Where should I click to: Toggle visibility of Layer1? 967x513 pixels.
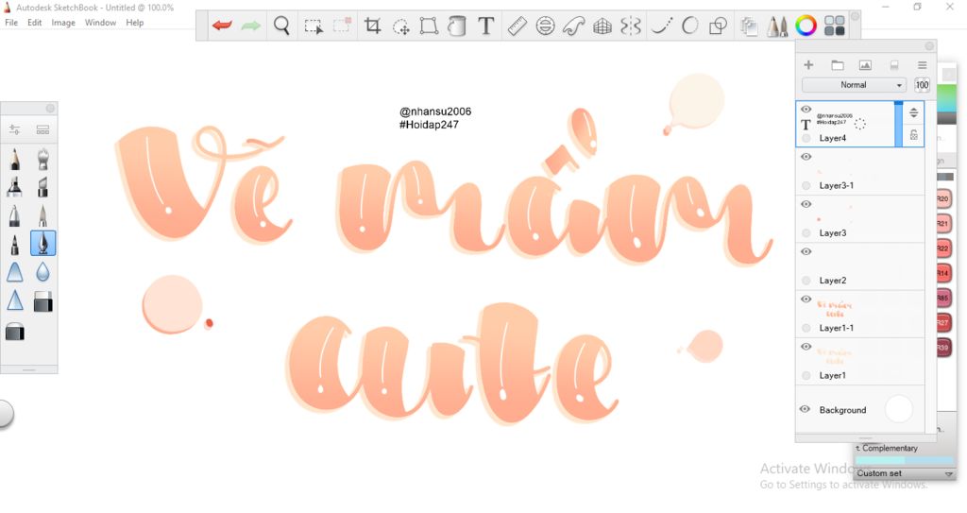coord(806,347)
